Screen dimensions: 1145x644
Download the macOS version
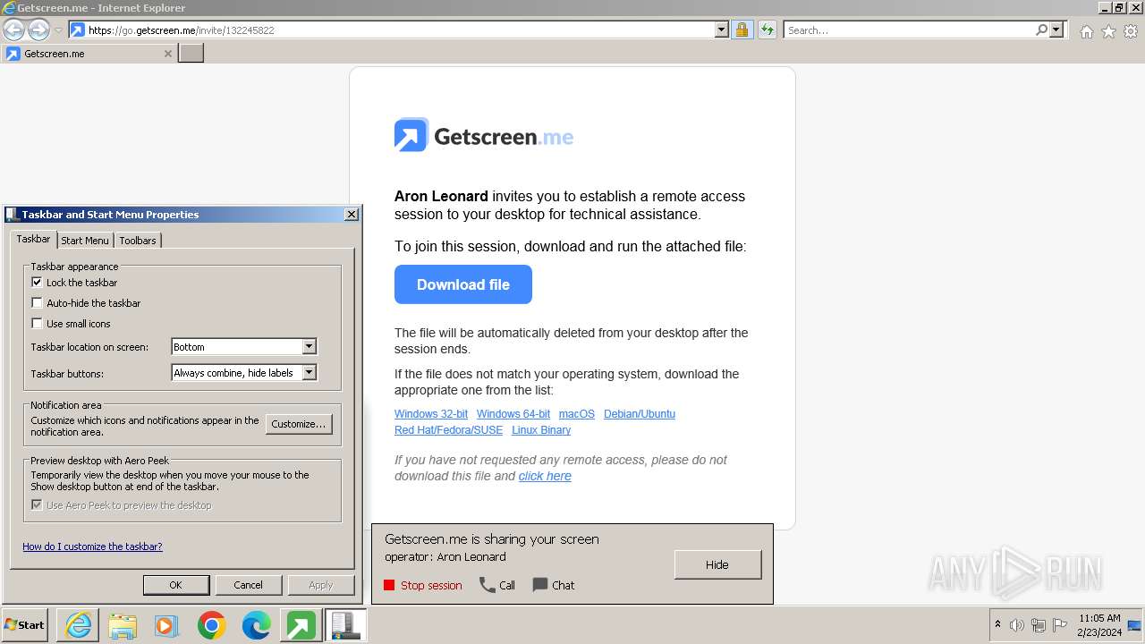[577, 414]
